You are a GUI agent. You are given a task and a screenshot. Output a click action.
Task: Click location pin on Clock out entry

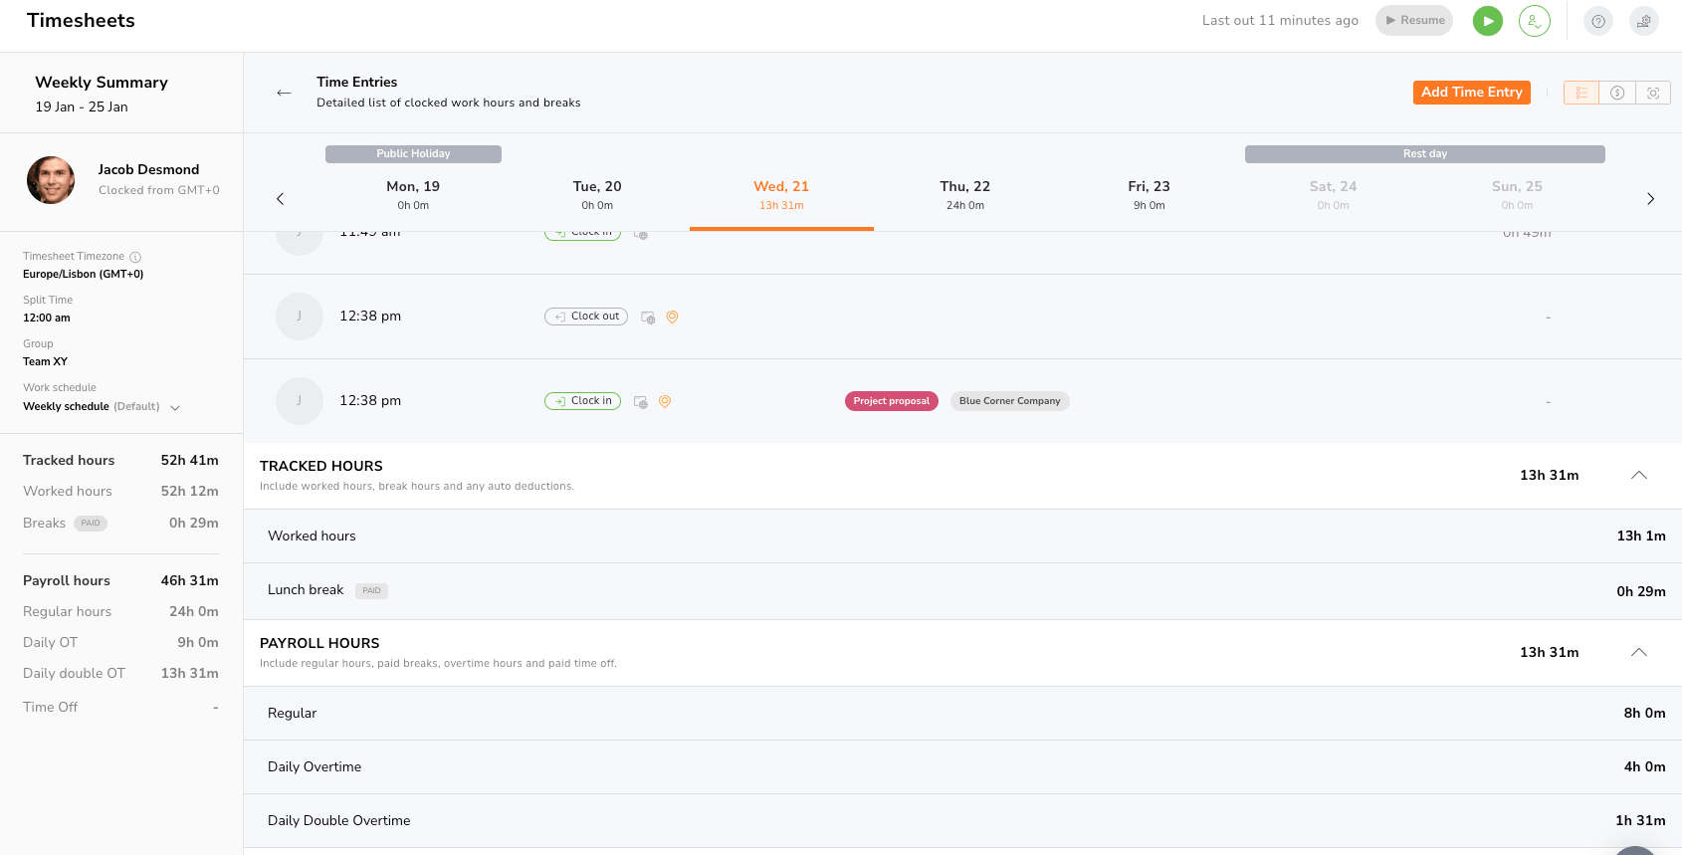tap(672, 317)
